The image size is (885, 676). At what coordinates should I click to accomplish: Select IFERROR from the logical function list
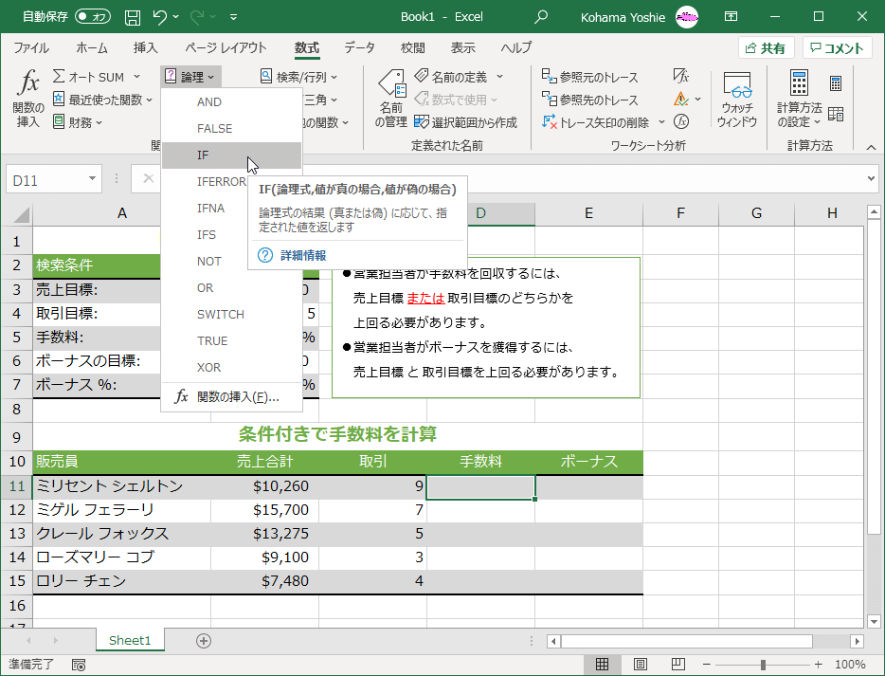[x=221, y=181]
